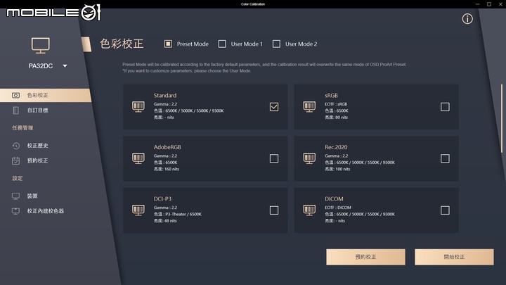This screenshot has width=506, height=285.
Task: Click the 色彩校正 page heading
Action: coord(122,44)
